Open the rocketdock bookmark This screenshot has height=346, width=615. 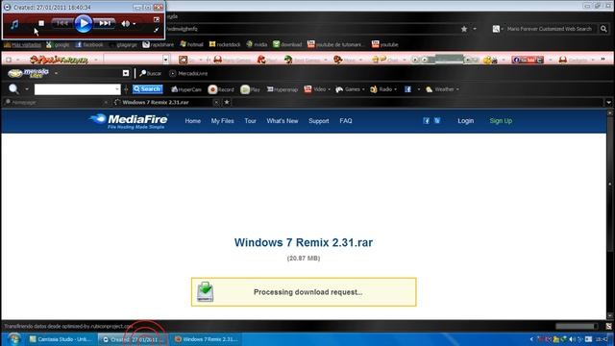click(225, 45)
